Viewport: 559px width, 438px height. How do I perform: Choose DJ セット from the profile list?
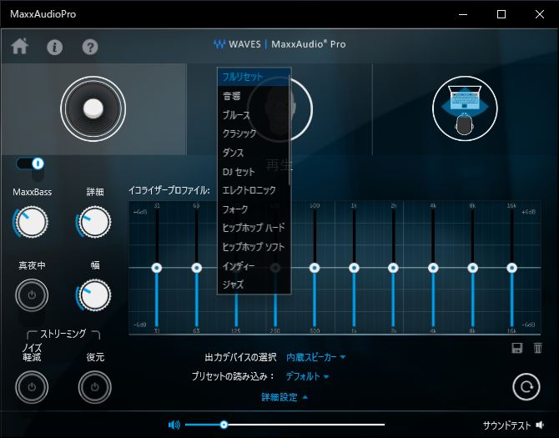253,172
